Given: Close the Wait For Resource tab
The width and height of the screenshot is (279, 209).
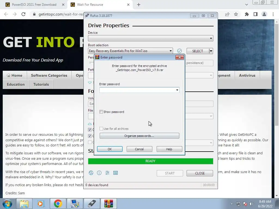Looking at the screenshot, I should tap(128, 5).
